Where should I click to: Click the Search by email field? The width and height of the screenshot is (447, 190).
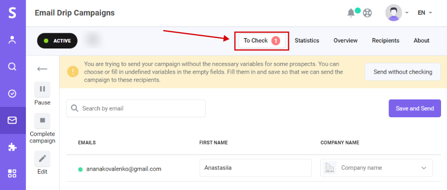pos(136,108)
